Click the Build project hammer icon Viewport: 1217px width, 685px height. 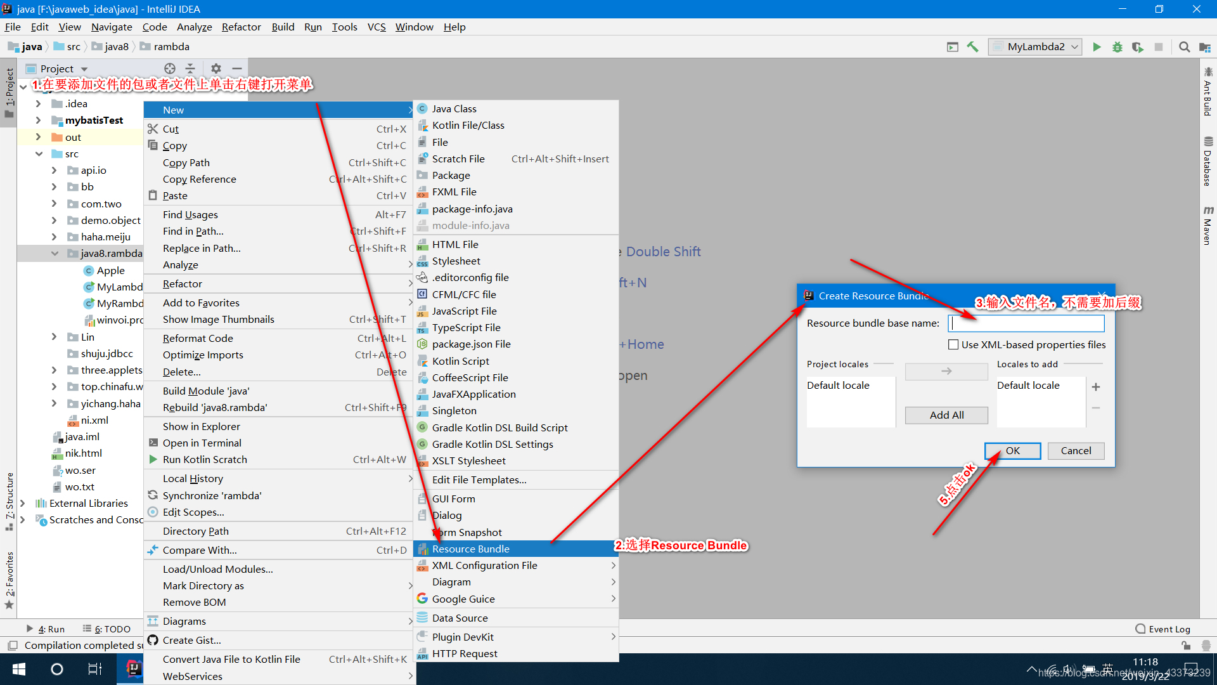click(973, 47)
